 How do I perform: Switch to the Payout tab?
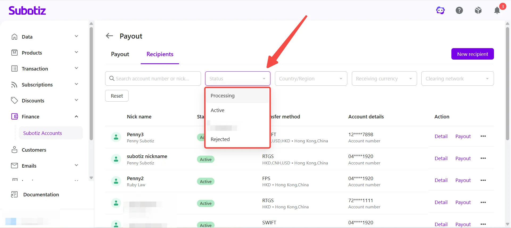coord(120,54)
